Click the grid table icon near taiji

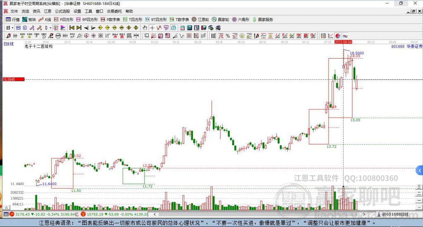point(323,36)
